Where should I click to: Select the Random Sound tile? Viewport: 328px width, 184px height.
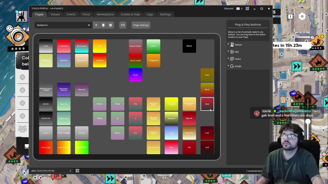coord(64,89)
